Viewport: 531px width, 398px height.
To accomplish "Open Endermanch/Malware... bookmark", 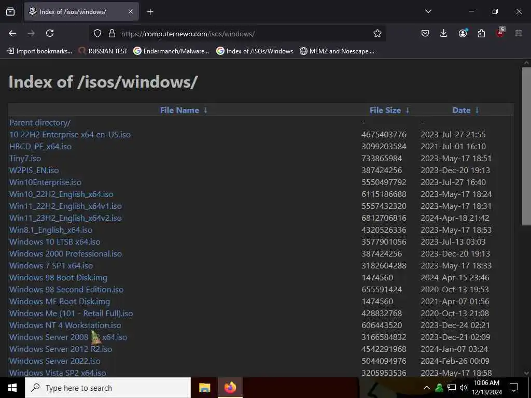I will tap(171, 51).
